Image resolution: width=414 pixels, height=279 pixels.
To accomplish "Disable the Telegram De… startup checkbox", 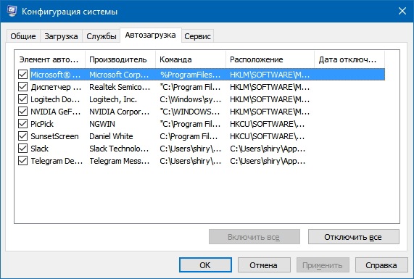I will (22, 161).
